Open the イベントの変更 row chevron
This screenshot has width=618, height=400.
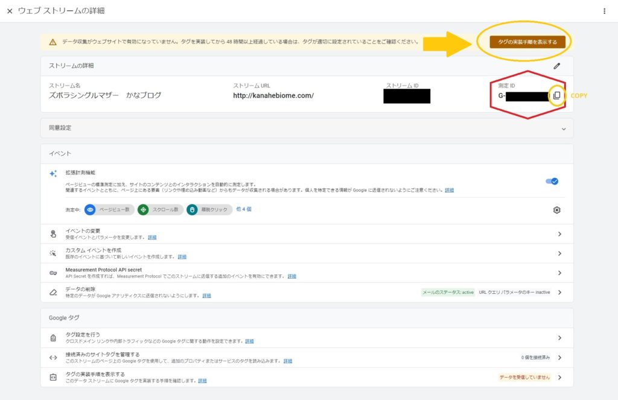coord(559,234)
